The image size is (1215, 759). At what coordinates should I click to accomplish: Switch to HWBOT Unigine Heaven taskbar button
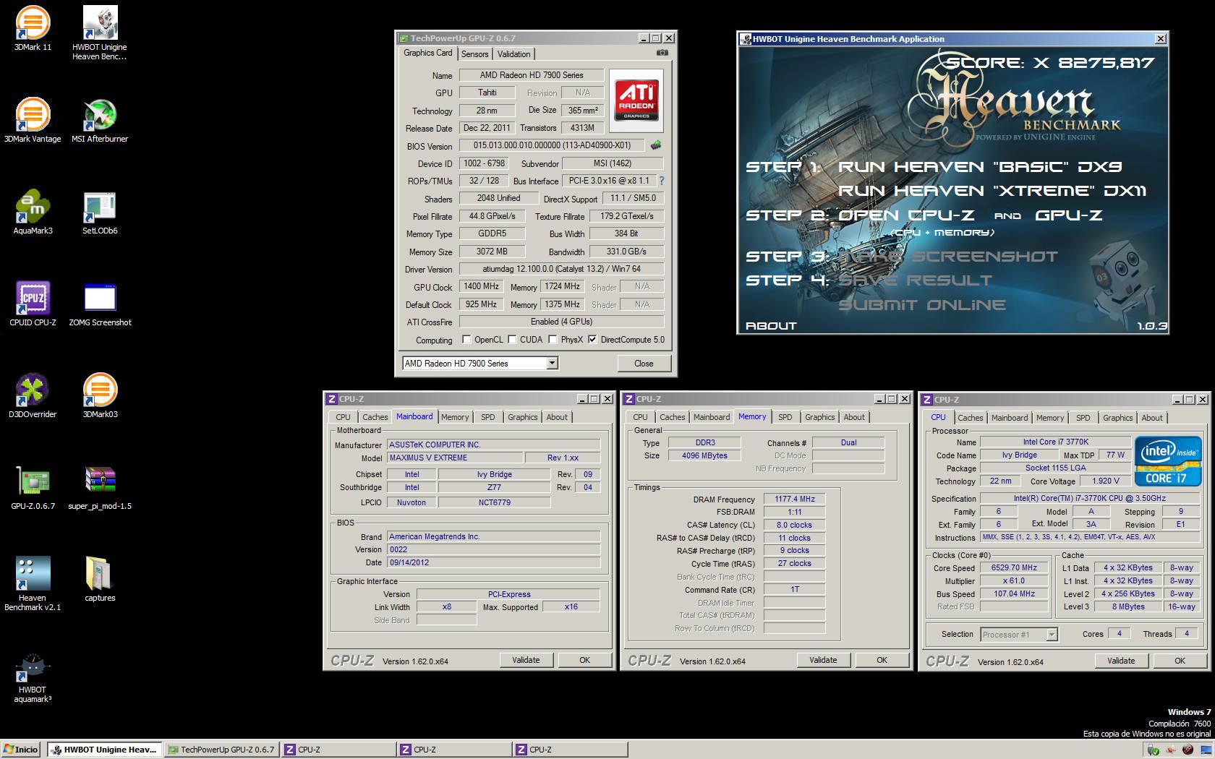104,750
